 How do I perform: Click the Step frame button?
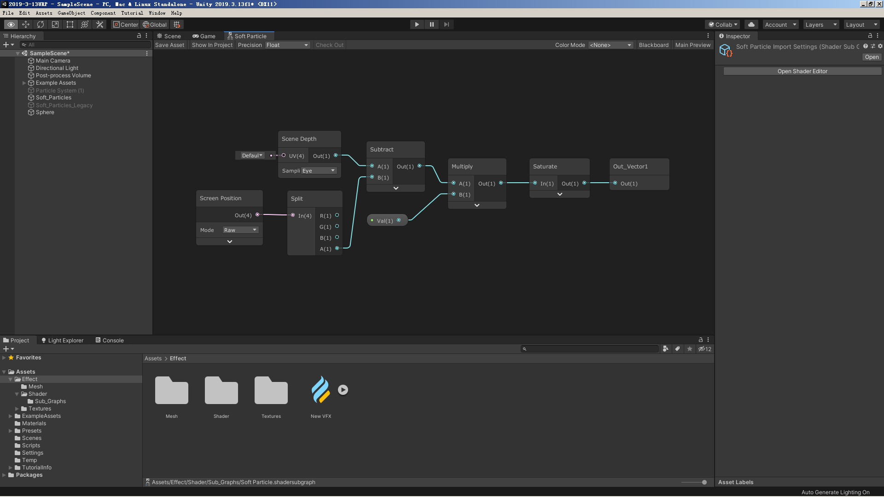tap(446, 24)
